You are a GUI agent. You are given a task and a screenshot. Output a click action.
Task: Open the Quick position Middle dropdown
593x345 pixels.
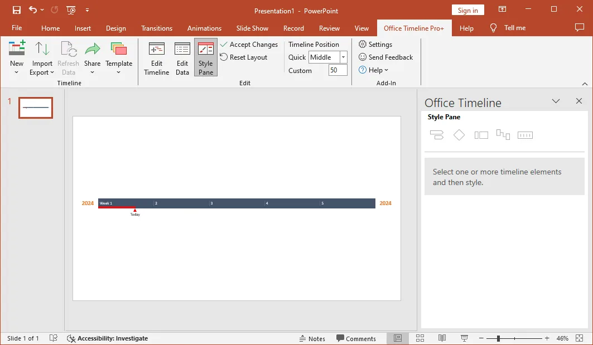point(344,57)
